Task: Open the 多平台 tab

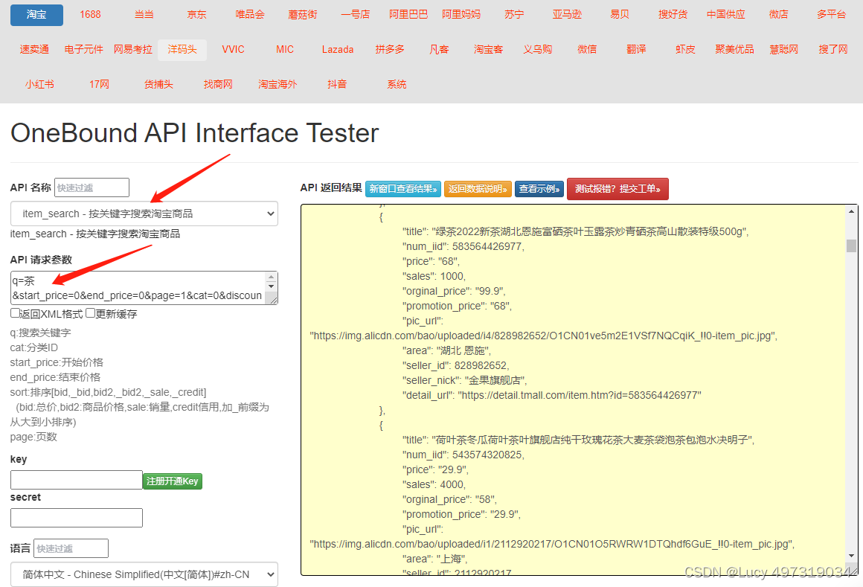Action: click(x=832, y=15)
